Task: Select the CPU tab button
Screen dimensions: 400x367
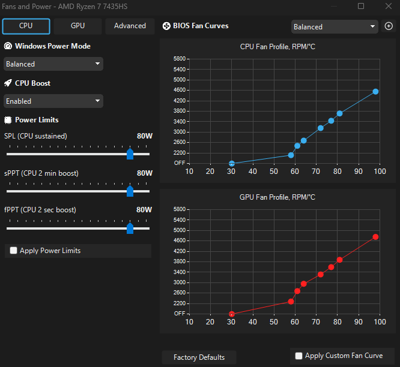Action: click(x=26, y=26)
